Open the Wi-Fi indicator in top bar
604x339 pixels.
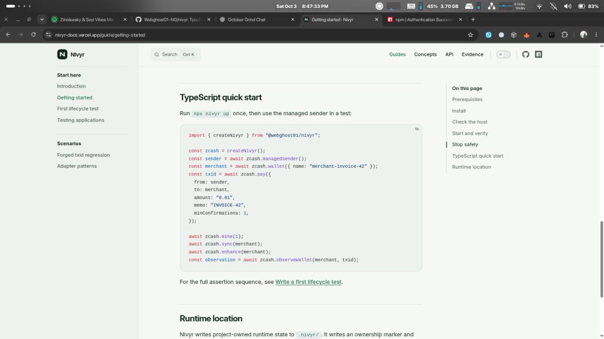pos(540,6)
